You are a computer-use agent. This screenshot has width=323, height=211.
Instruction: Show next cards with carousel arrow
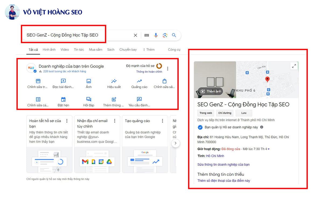click(x=175, y=143)
